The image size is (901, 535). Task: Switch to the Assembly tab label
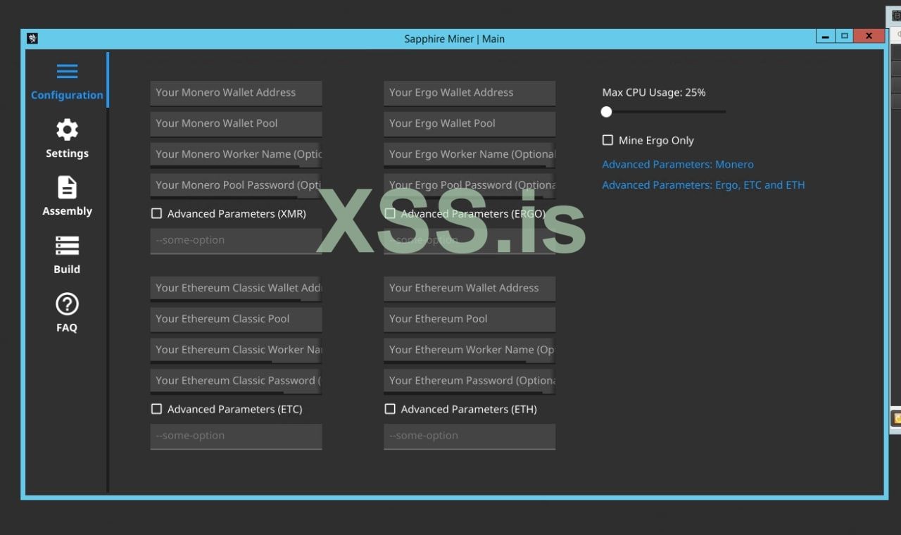[x=67, y=211]
